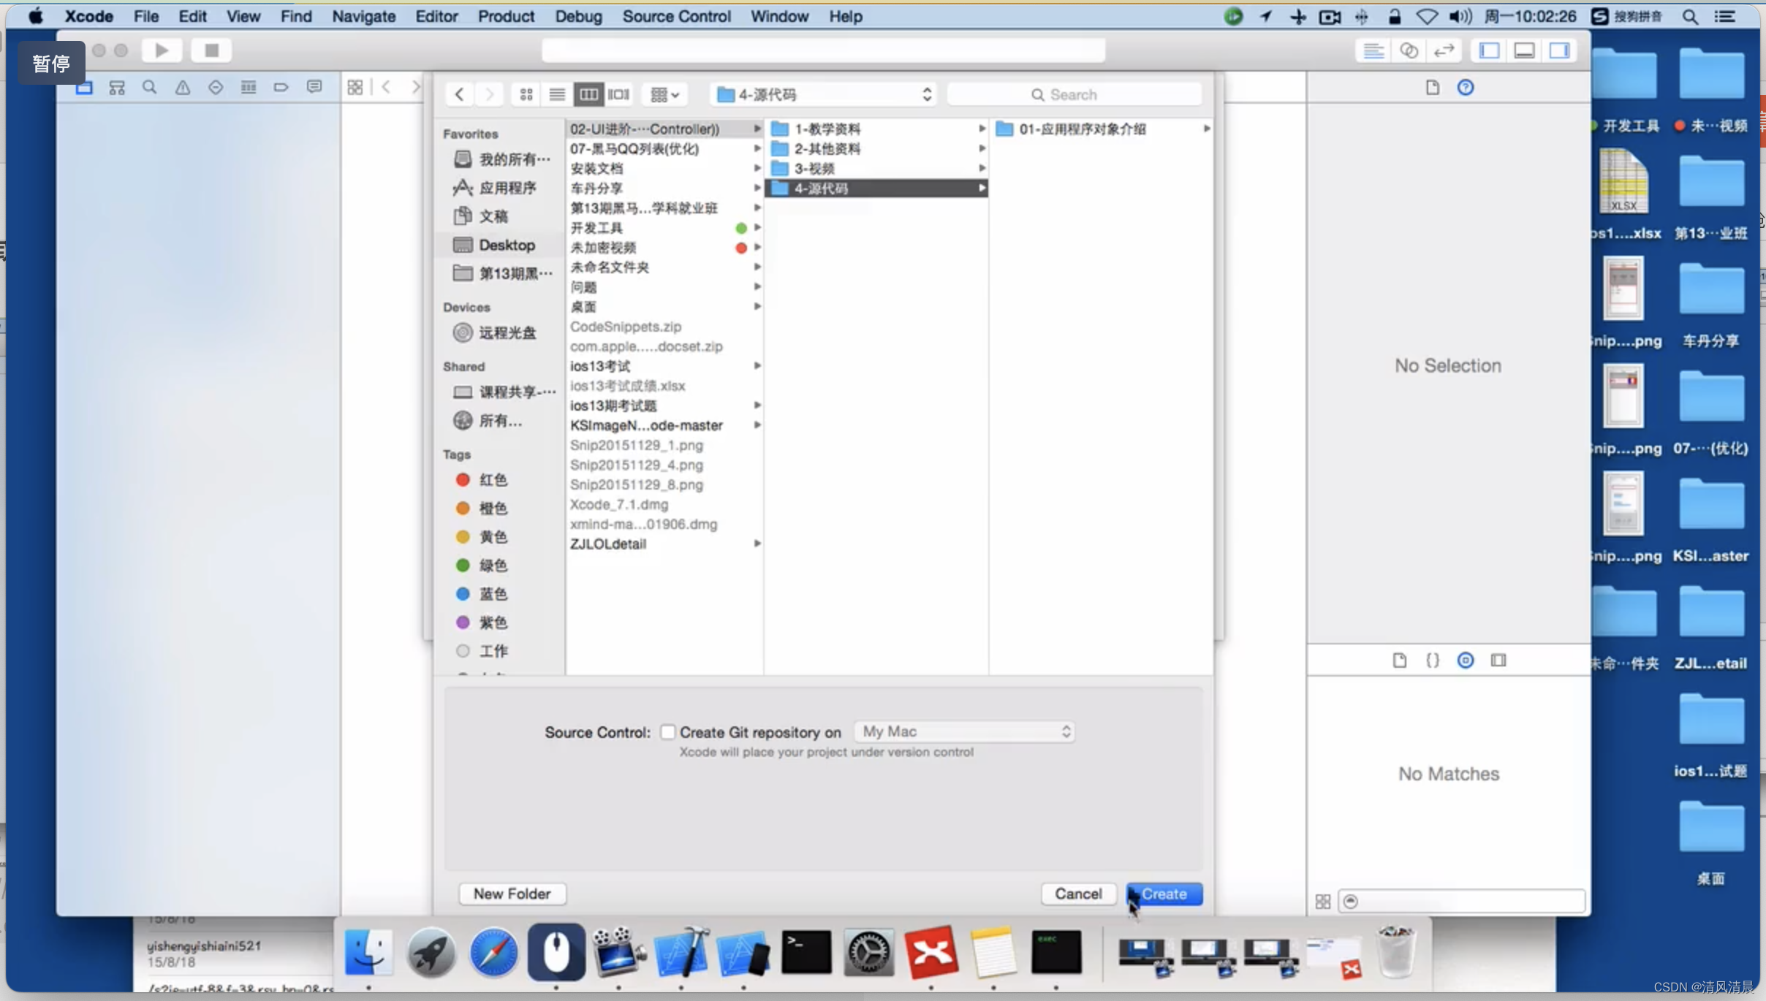Go back in the save dialog
1766x1001 pixels.
(459, 94)
